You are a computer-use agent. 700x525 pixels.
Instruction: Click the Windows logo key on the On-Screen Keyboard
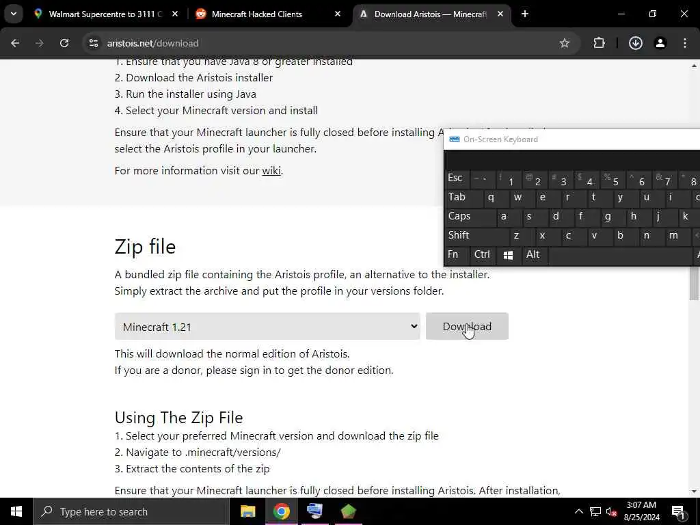coord(508,255)
